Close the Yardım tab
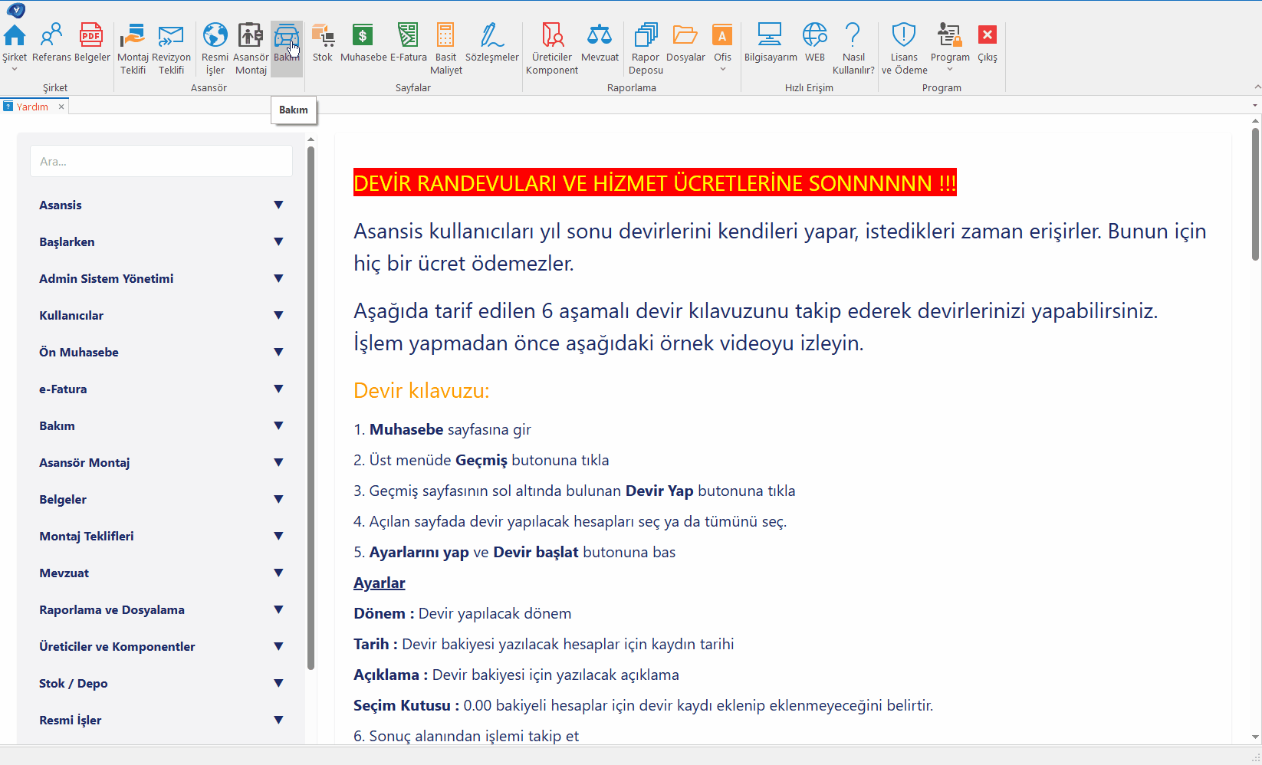The image size is (1262, 765). 61,107
